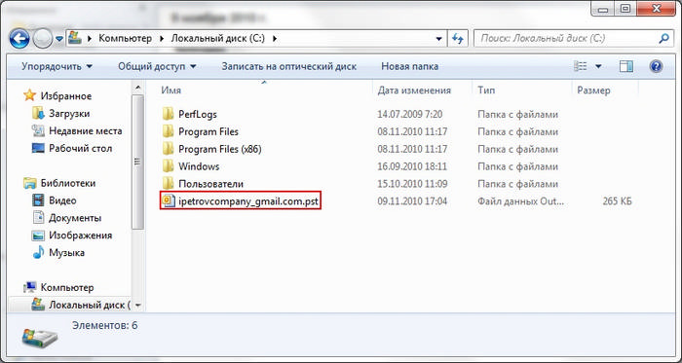Click the drive icon in details pane

click(40, 338)
